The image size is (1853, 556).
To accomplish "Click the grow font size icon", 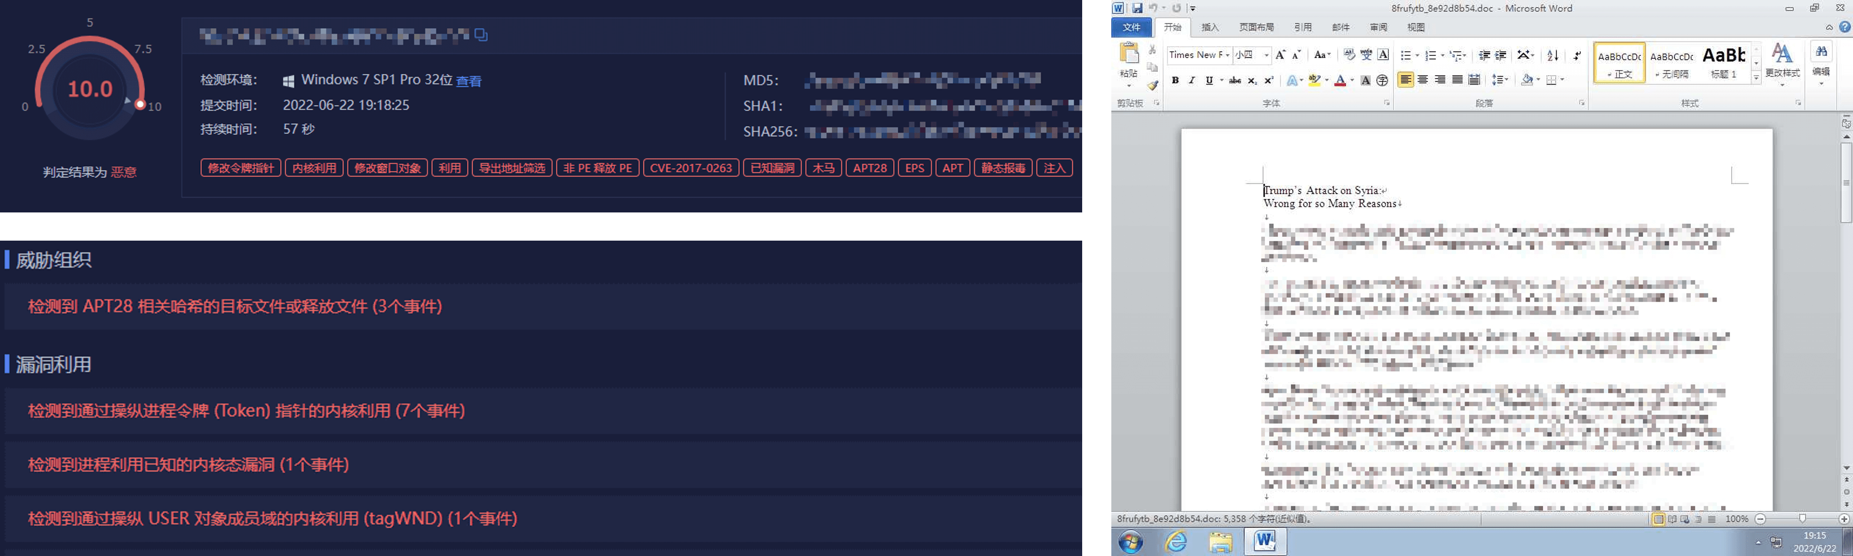I will click(1280, 55).
